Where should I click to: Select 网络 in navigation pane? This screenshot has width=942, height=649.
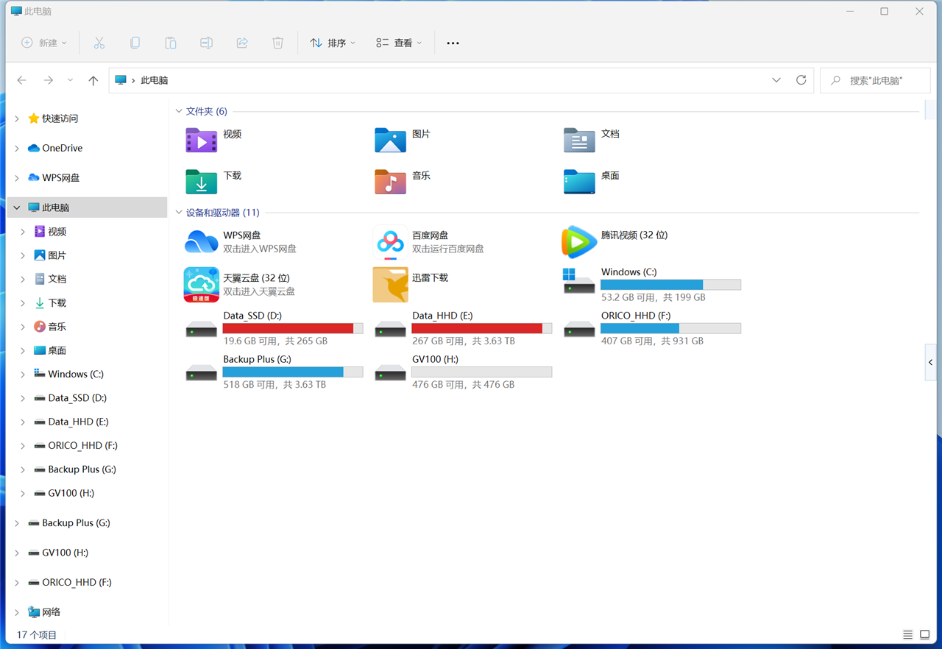(44, 612)
